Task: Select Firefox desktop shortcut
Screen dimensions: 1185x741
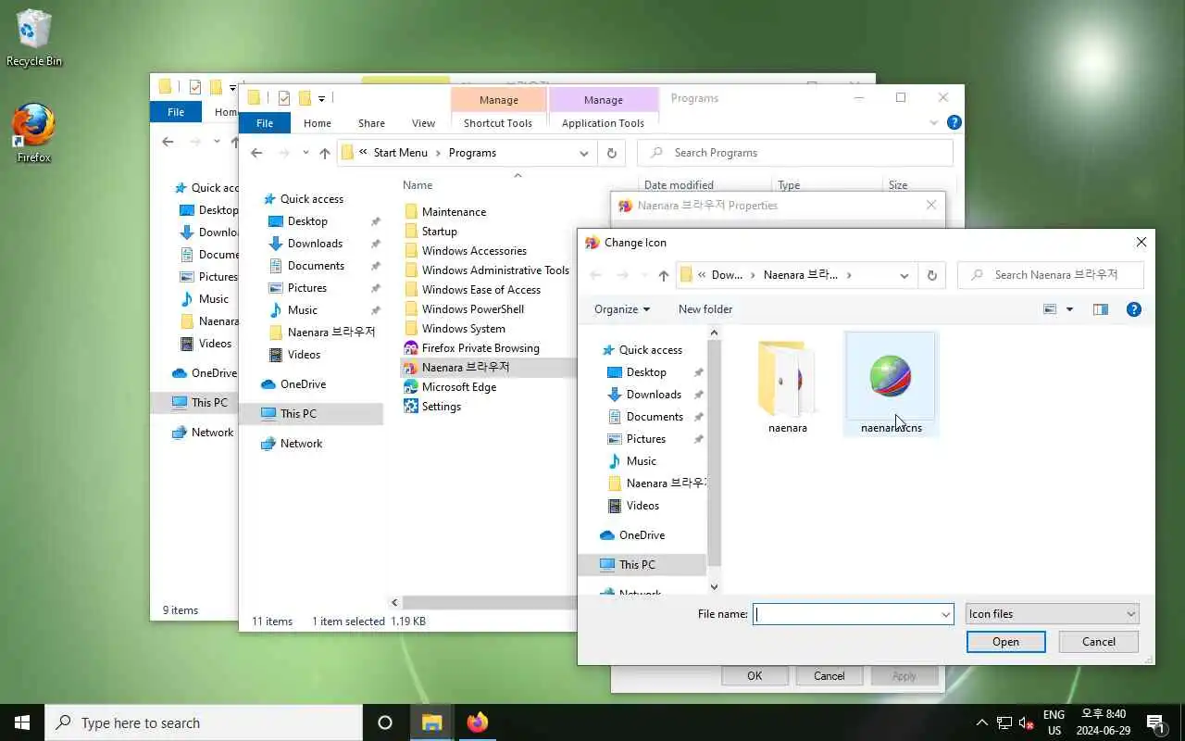Action: point(34,133)
